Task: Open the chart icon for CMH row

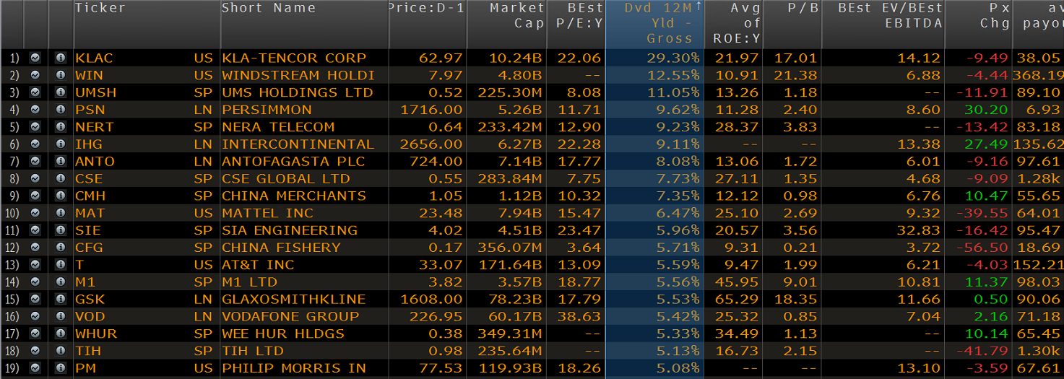Action: tap(35, 196)
